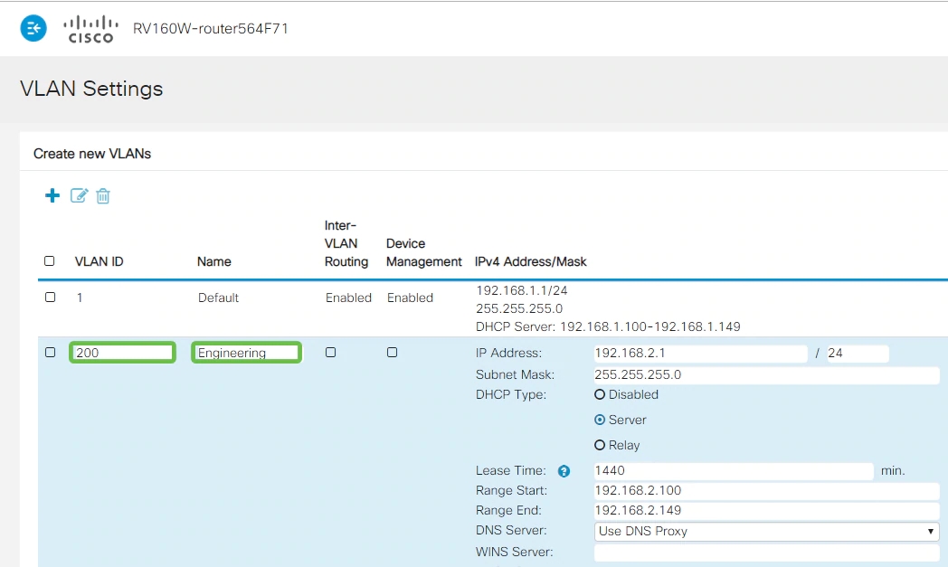Click the VLAN 1 ID cell
The height and width of the screenshot is (567, 948).
pyautogui.click(x=80, y=298)
